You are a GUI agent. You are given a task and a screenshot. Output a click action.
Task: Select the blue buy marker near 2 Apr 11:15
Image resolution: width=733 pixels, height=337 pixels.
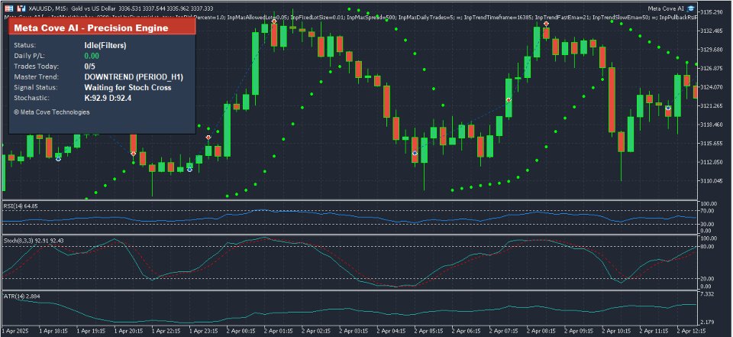pyautogui.click(x=669, y=108)
